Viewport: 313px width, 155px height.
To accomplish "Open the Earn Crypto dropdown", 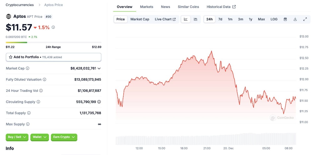I will [64, 137].
